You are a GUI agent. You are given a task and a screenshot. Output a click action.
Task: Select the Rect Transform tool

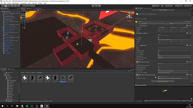[15, 6]
